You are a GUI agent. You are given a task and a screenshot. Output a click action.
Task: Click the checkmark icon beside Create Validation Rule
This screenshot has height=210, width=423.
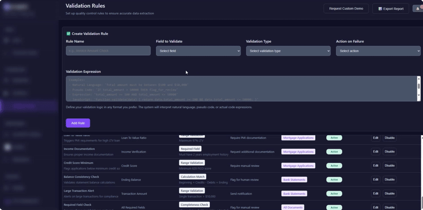(x=68, y=34)
